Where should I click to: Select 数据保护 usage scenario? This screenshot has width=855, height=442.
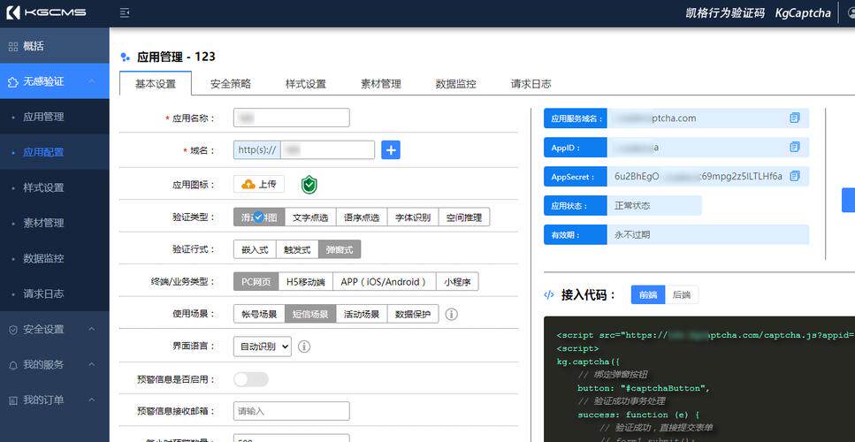tap(413, 314)
